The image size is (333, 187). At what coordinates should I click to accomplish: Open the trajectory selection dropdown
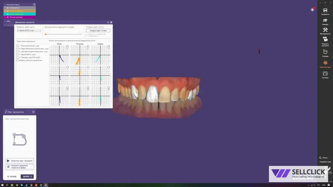pos(29,31)
